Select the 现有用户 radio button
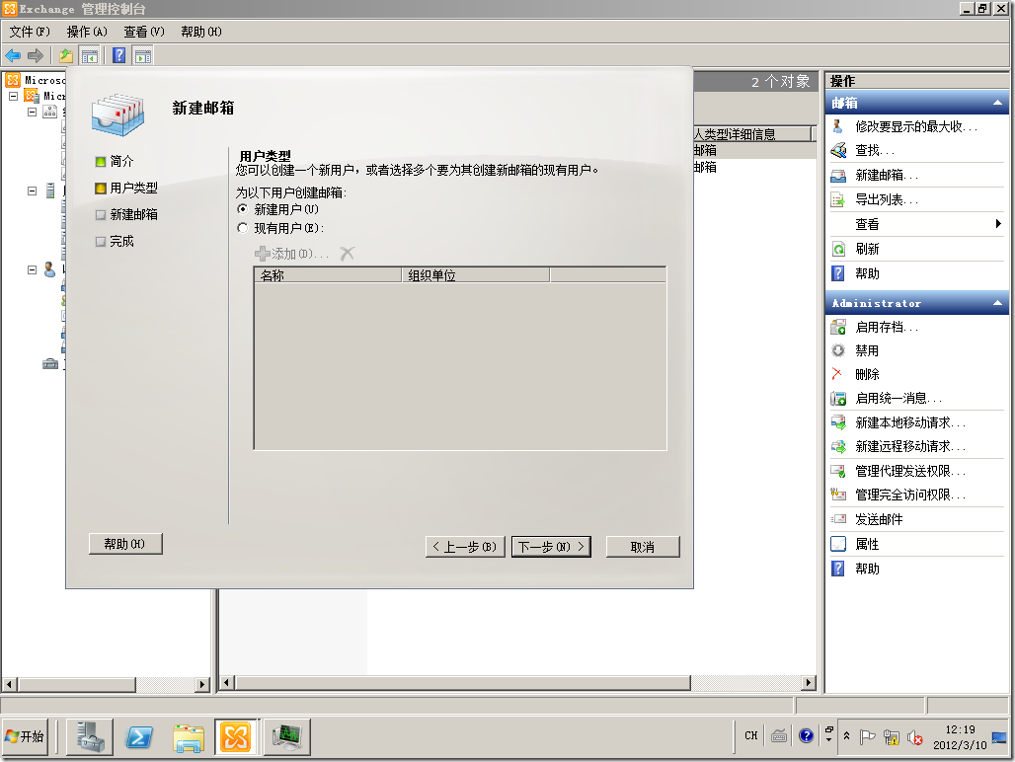Viewport: 1015px width, 762px height. pos(243,227)
